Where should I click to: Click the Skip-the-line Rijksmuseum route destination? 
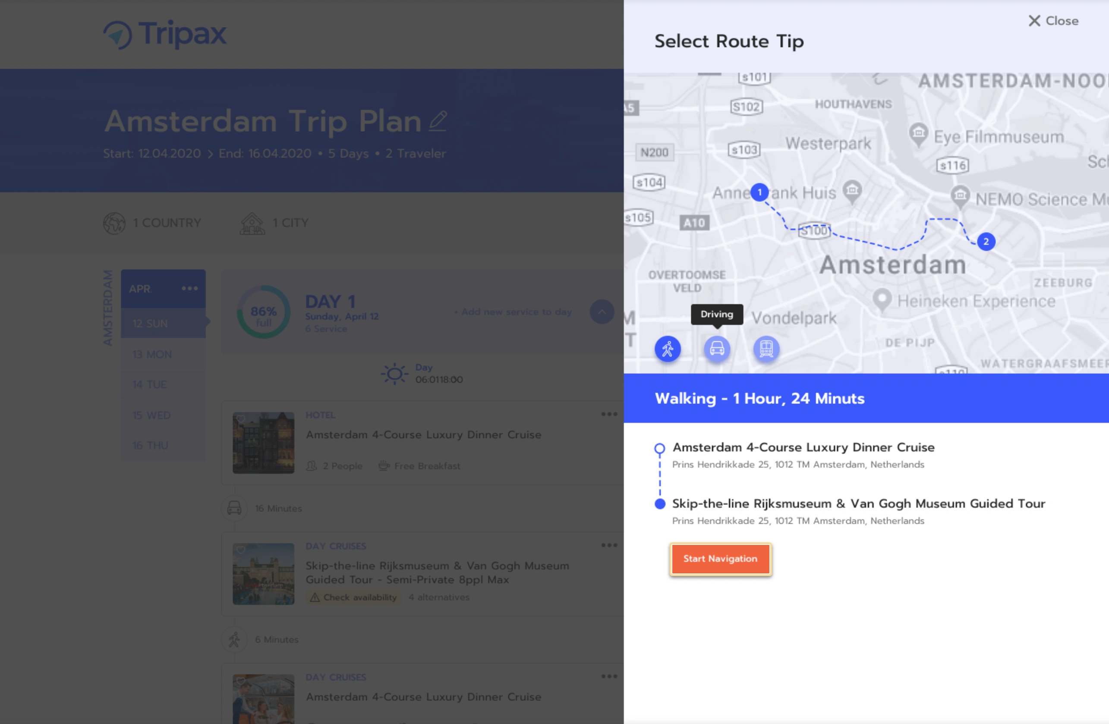(858, 504)
